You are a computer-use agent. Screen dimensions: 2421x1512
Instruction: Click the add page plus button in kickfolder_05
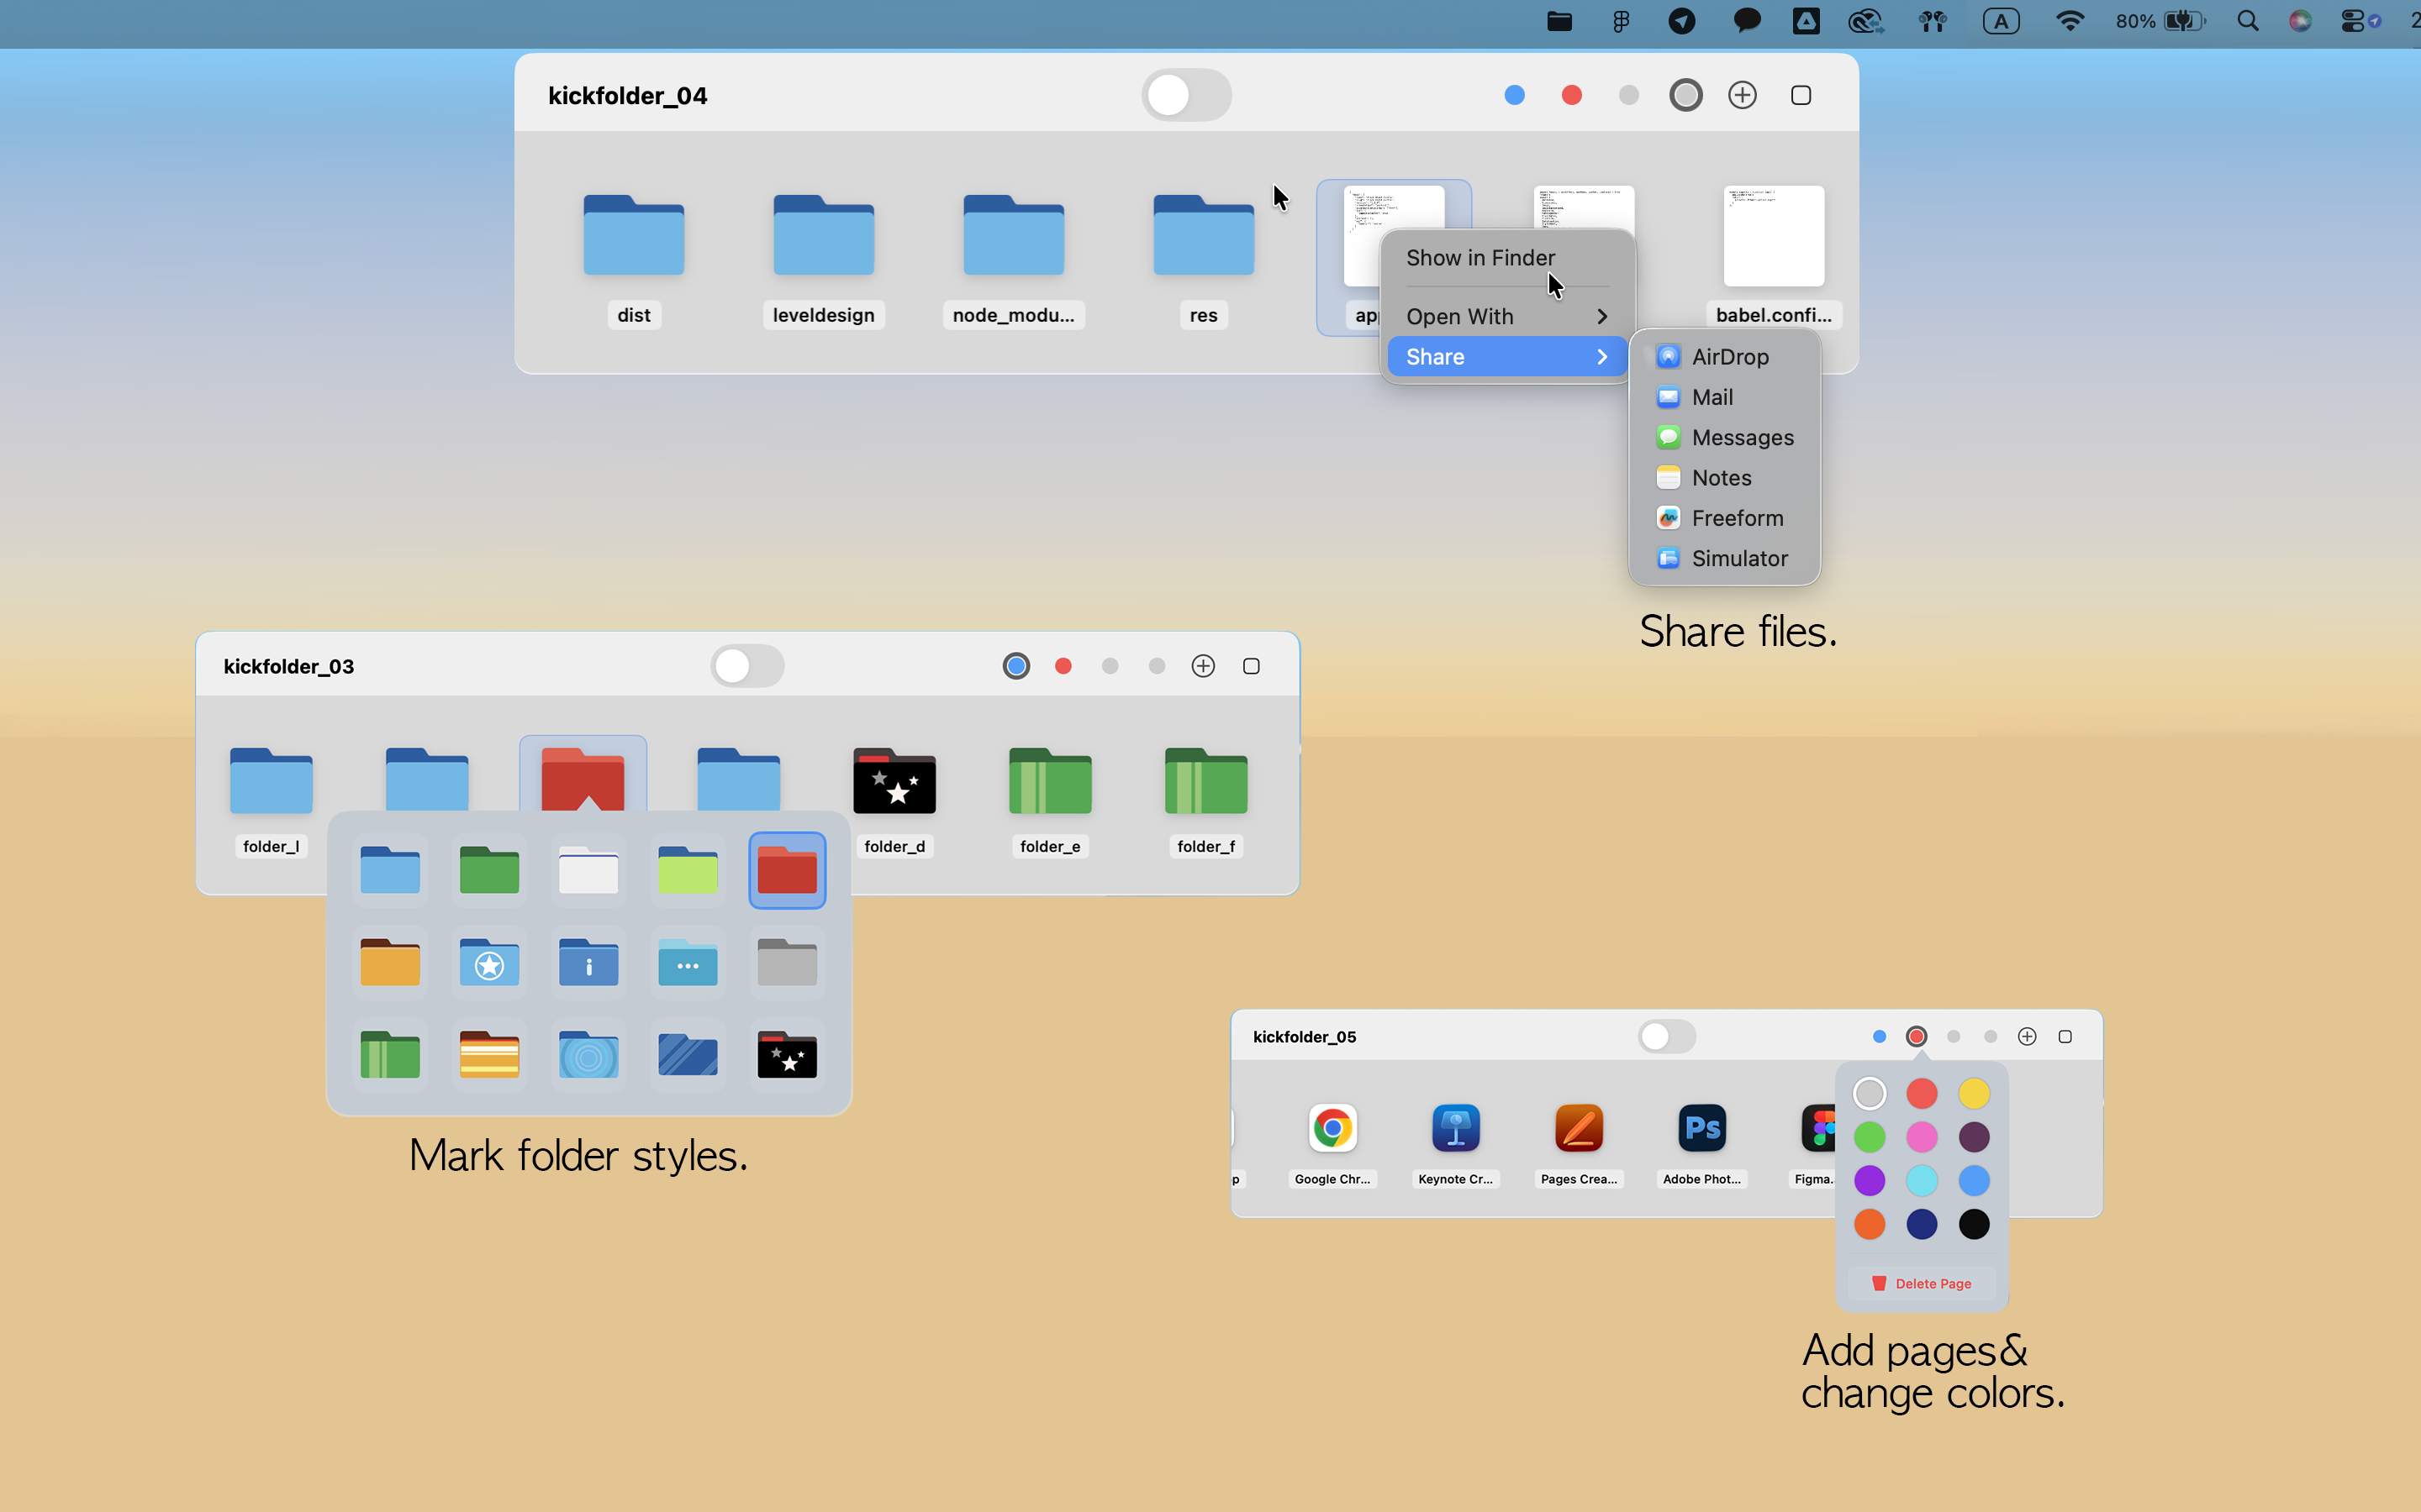[x=2027, y=1036]
